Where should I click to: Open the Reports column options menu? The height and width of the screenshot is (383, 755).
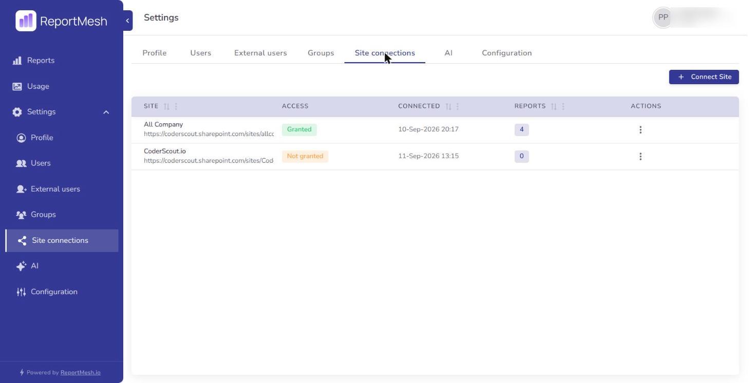tap(563, 106)
